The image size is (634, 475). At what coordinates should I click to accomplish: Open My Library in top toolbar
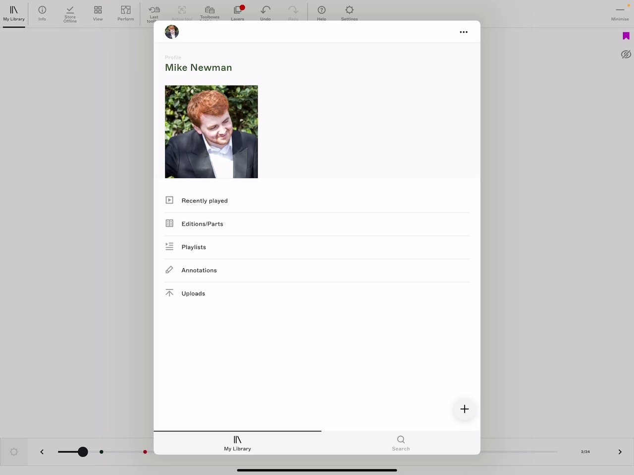pos(14,13)
